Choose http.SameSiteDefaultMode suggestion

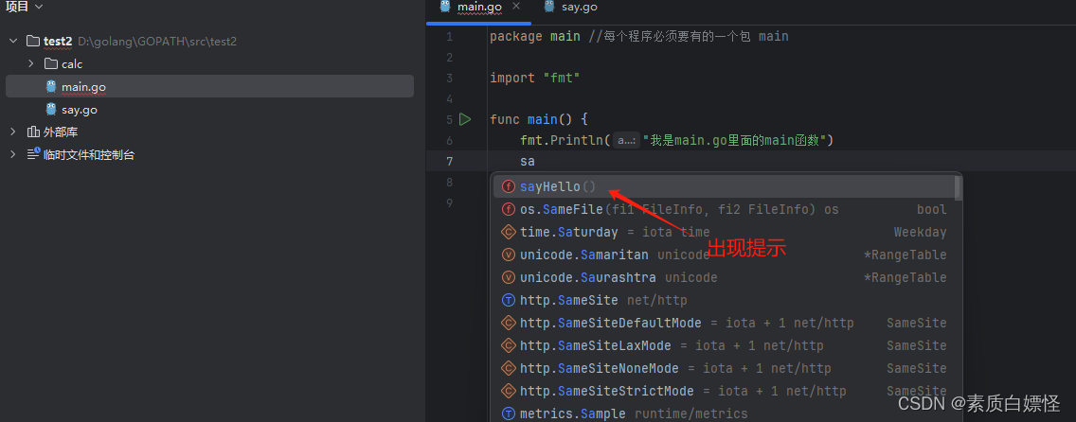[x=724, y=323]
